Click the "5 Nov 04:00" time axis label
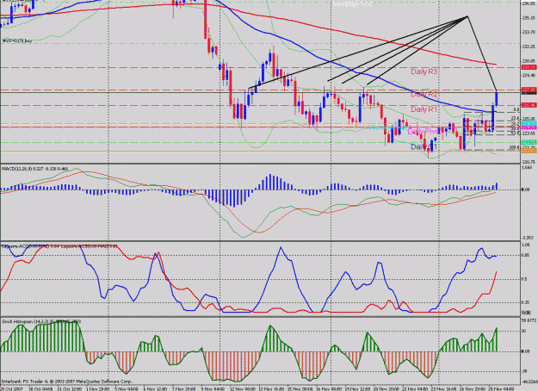 point(127,389)
